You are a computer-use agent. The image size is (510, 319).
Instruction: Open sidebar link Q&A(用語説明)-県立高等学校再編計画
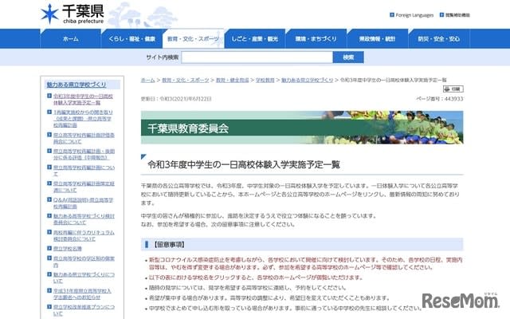[x=83, y=203]
